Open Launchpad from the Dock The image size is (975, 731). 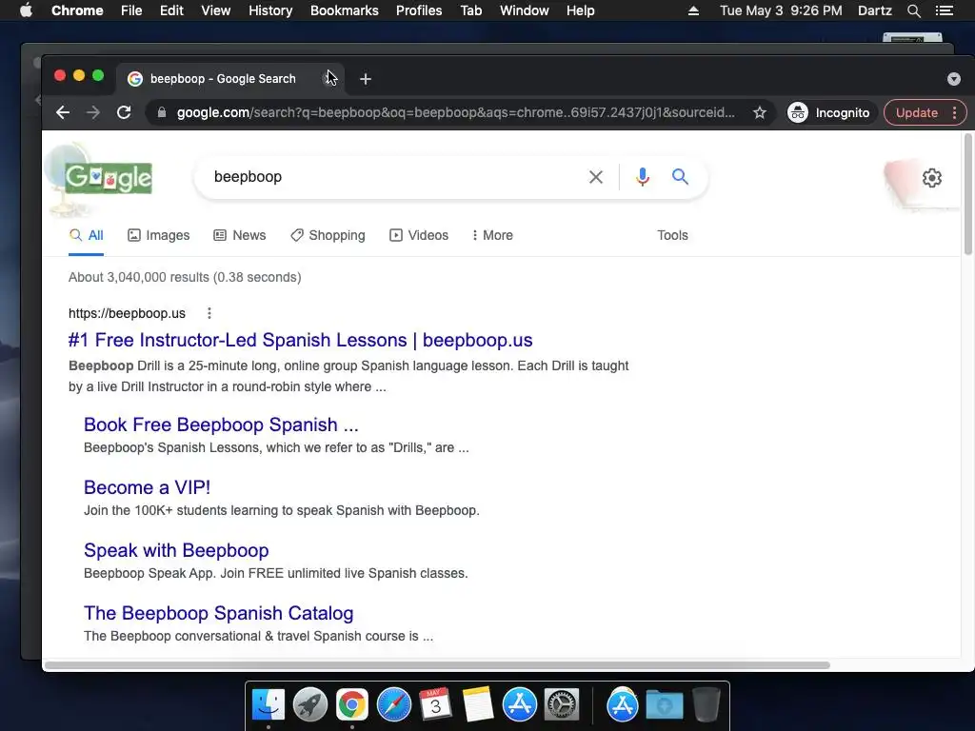[309, 704]
